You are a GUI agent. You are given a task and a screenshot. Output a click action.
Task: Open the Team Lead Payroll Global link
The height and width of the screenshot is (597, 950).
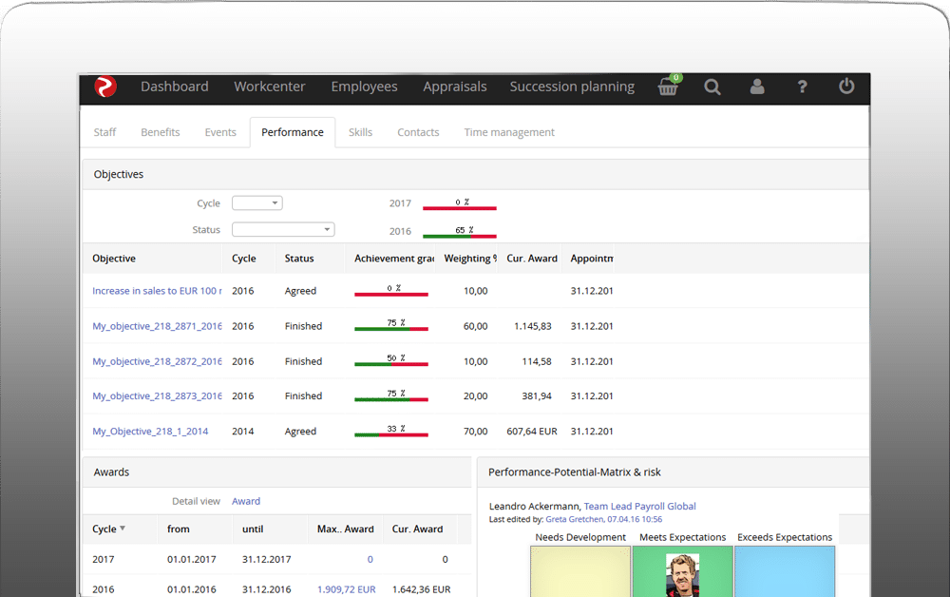[639, 506]
